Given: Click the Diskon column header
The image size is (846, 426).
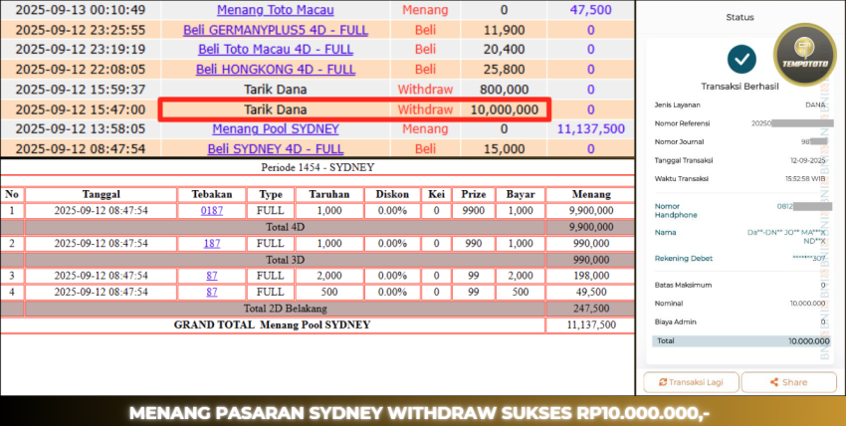Looking at the screenshot, I should point(392,195).
